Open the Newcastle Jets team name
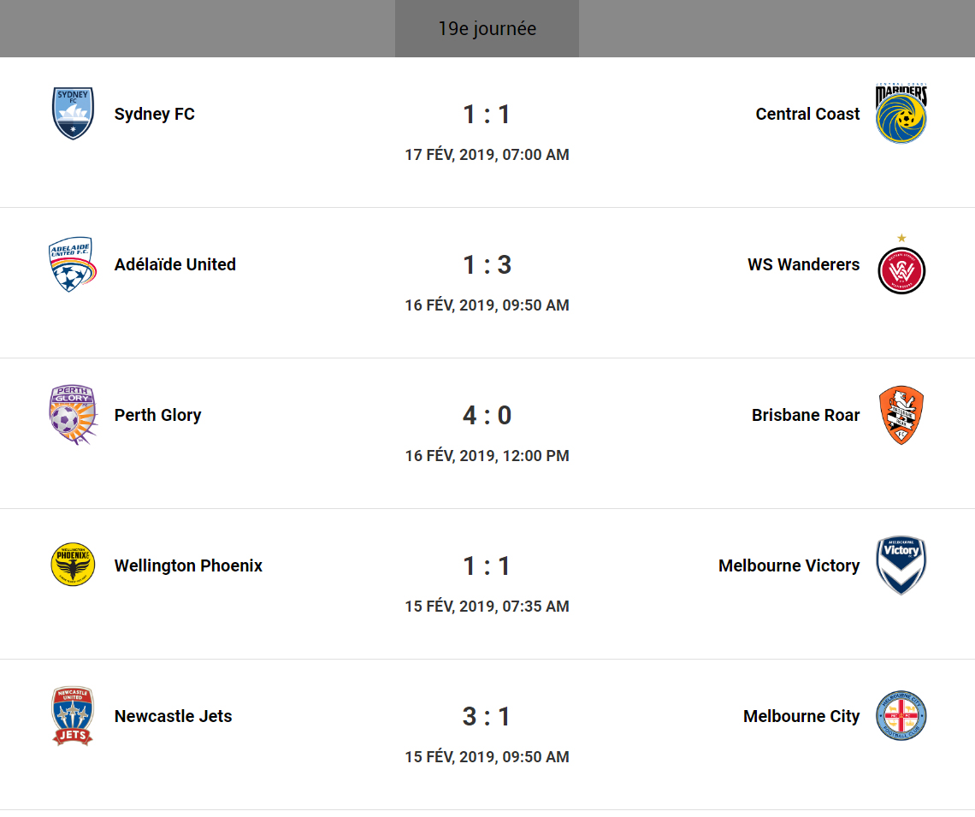Screen dimensions: 975x817 [174, 716]
